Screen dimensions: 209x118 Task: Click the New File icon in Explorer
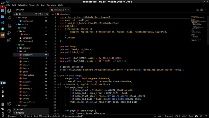pos(36,14)
